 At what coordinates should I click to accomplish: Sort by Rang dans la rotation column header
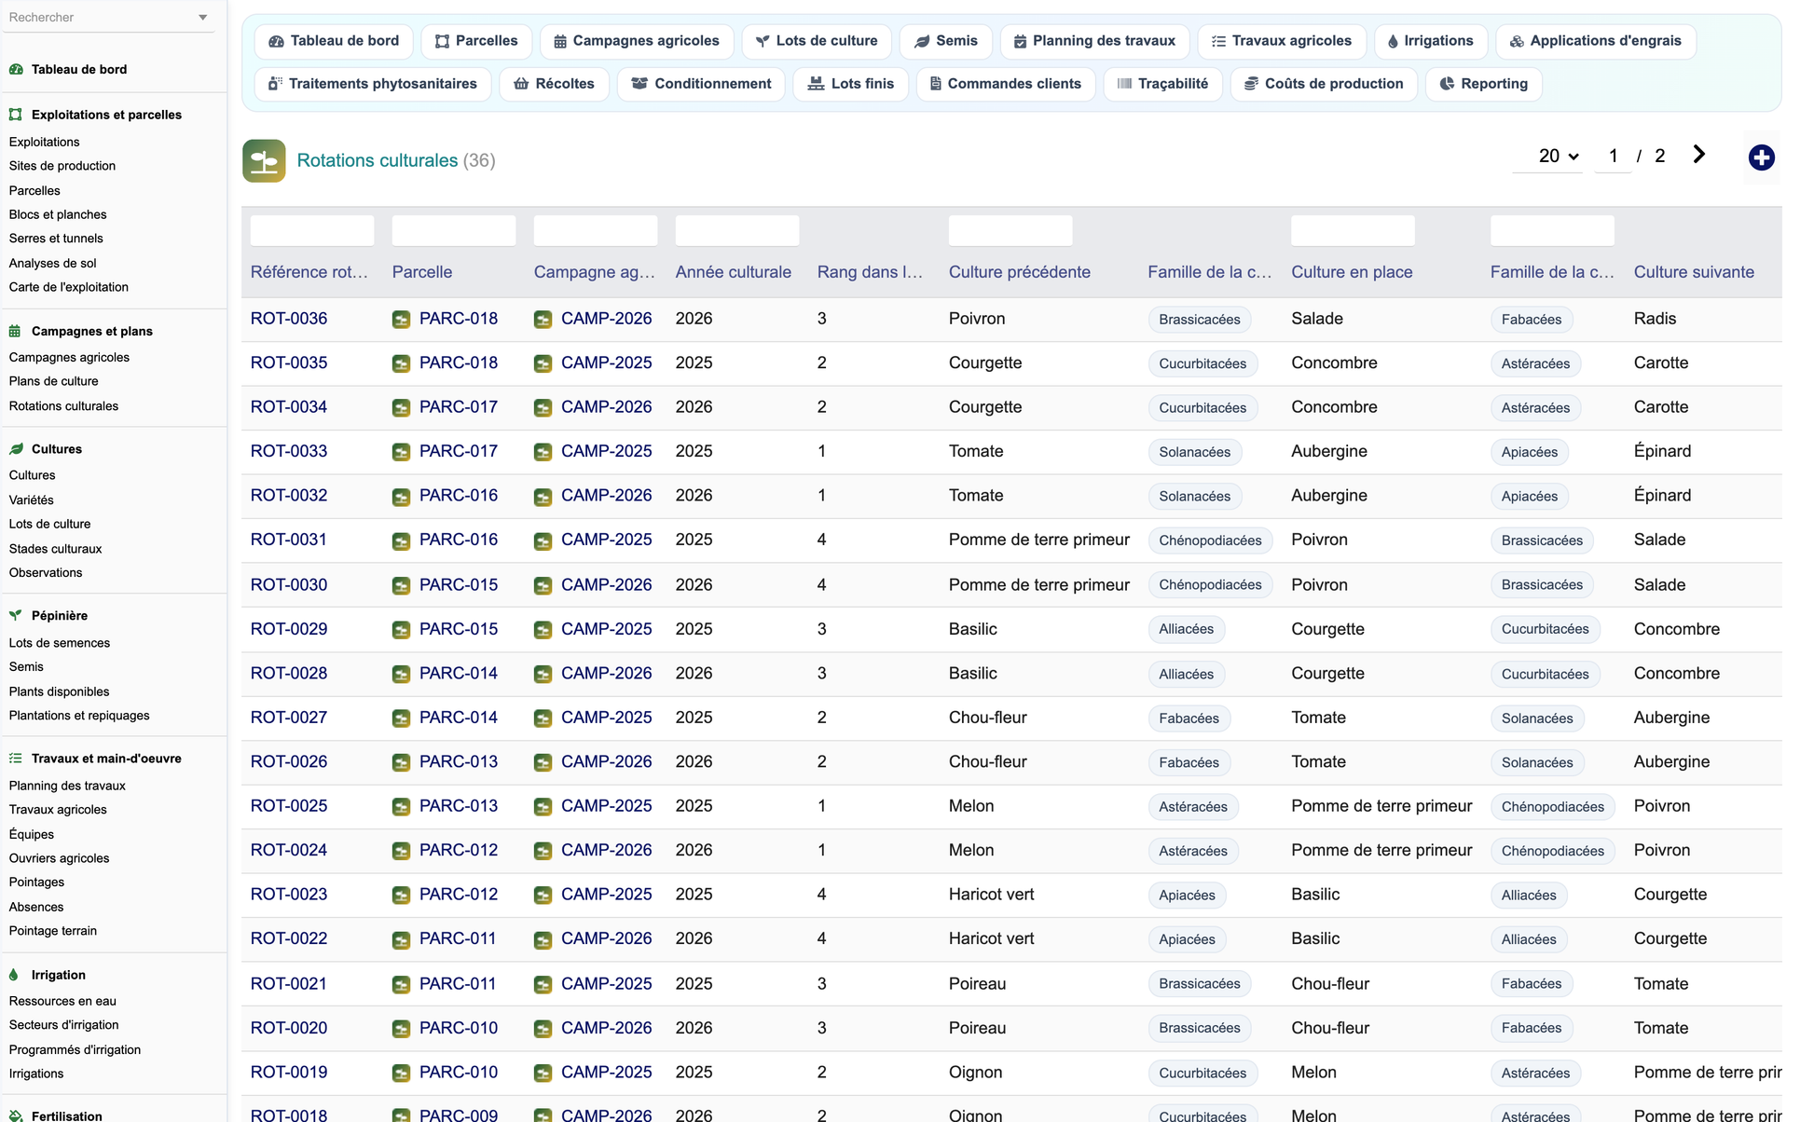coord(870,272)
